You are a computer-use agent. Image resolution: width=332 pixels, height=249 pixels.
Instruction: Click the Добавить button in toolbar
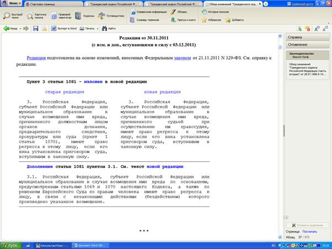coord(235,20)
